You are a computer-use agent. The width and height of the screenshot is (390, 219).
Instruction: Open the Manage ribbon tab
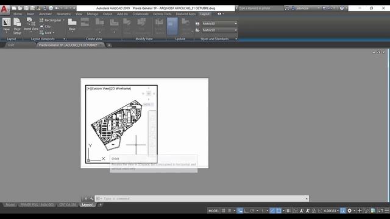[93, 14]
